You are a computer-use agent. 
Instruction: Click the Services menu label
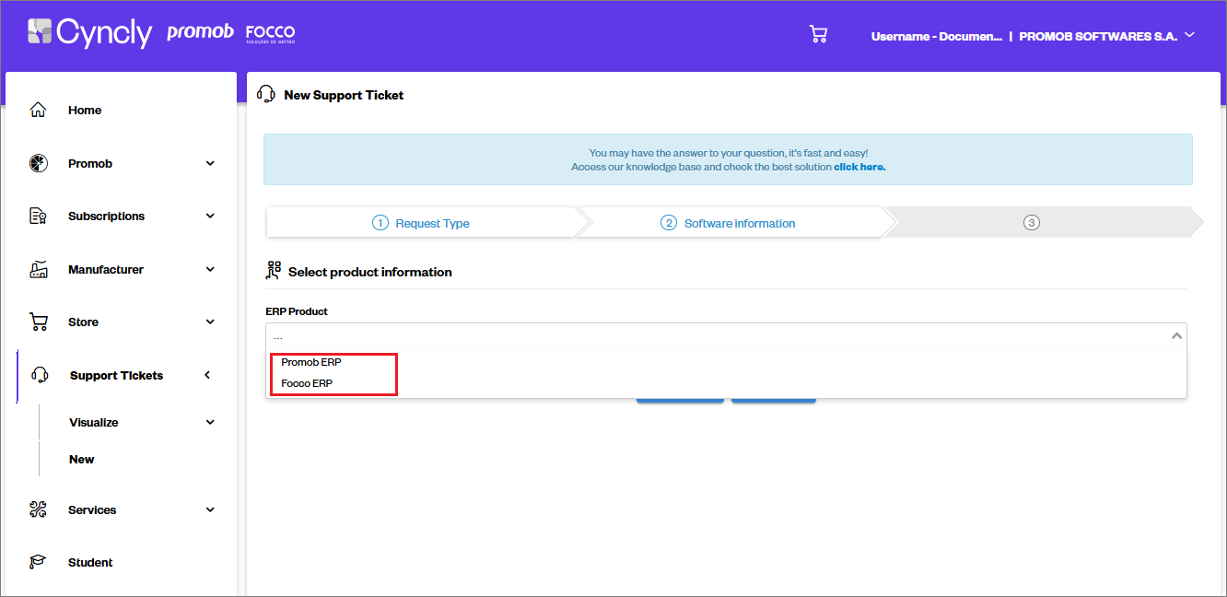click(x=92, y=509)
